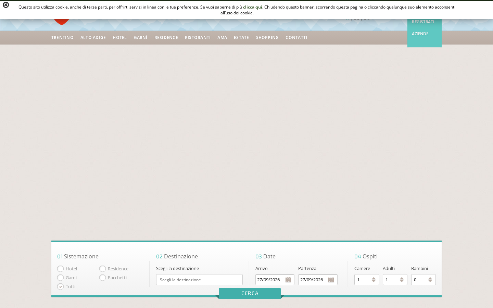The height and width of the screenshot is (308, 493).
Task: Open the Partenza calendar picker icon
Action: [331, 280]
